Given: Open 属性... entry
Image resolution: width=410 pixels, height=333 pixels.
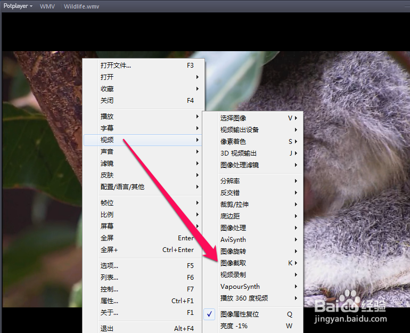Looking at the screenshot, I should pyautogui.click(x=143, y=301).
